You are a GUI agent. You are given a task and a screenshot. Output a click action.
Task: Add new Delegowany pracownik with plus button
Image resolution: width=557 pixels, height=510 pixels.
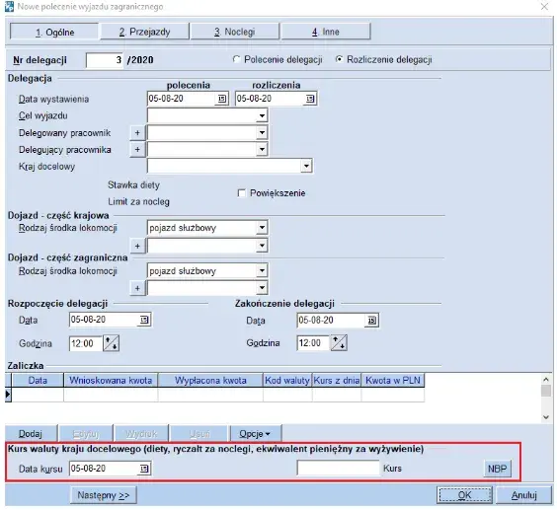coord(137,133)
